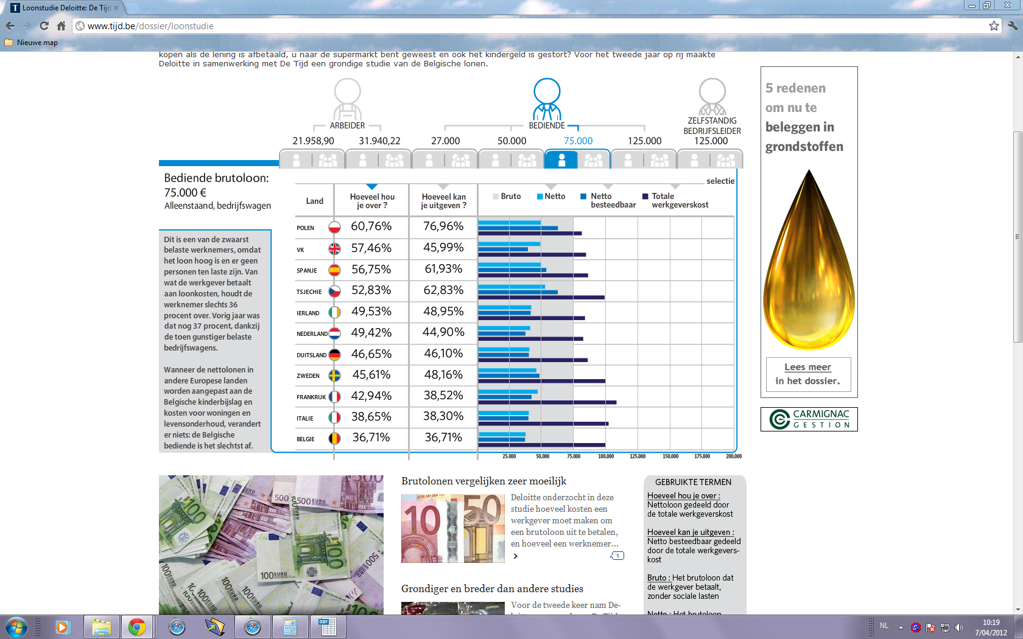Select the Totale werkgeverskost column arrow
Screen dimensions: 1023x639
(675, 187)
